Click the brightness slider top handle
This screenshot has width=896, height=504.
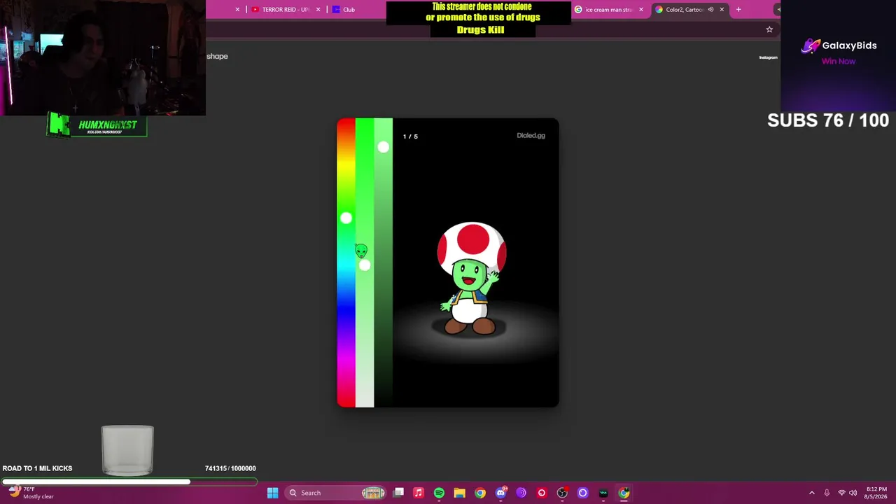[x=383, y=147]
